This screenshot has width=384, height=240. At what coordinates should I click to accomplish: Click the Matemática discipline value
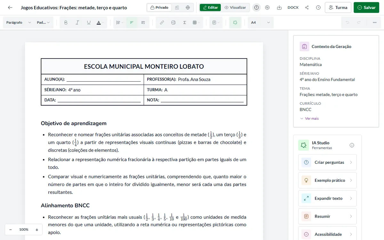(311, 64)
